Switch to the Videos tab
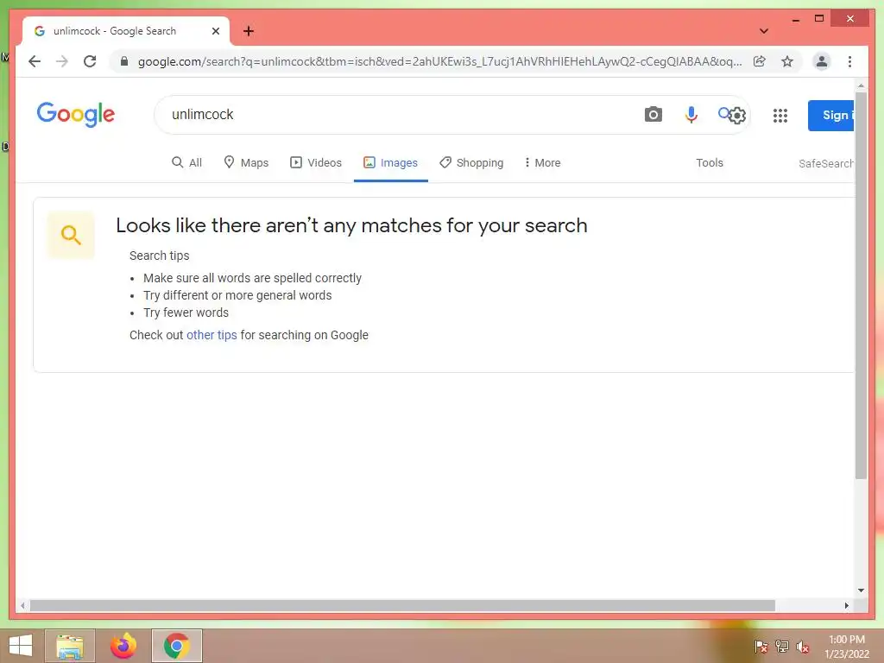 pos(316,163)
